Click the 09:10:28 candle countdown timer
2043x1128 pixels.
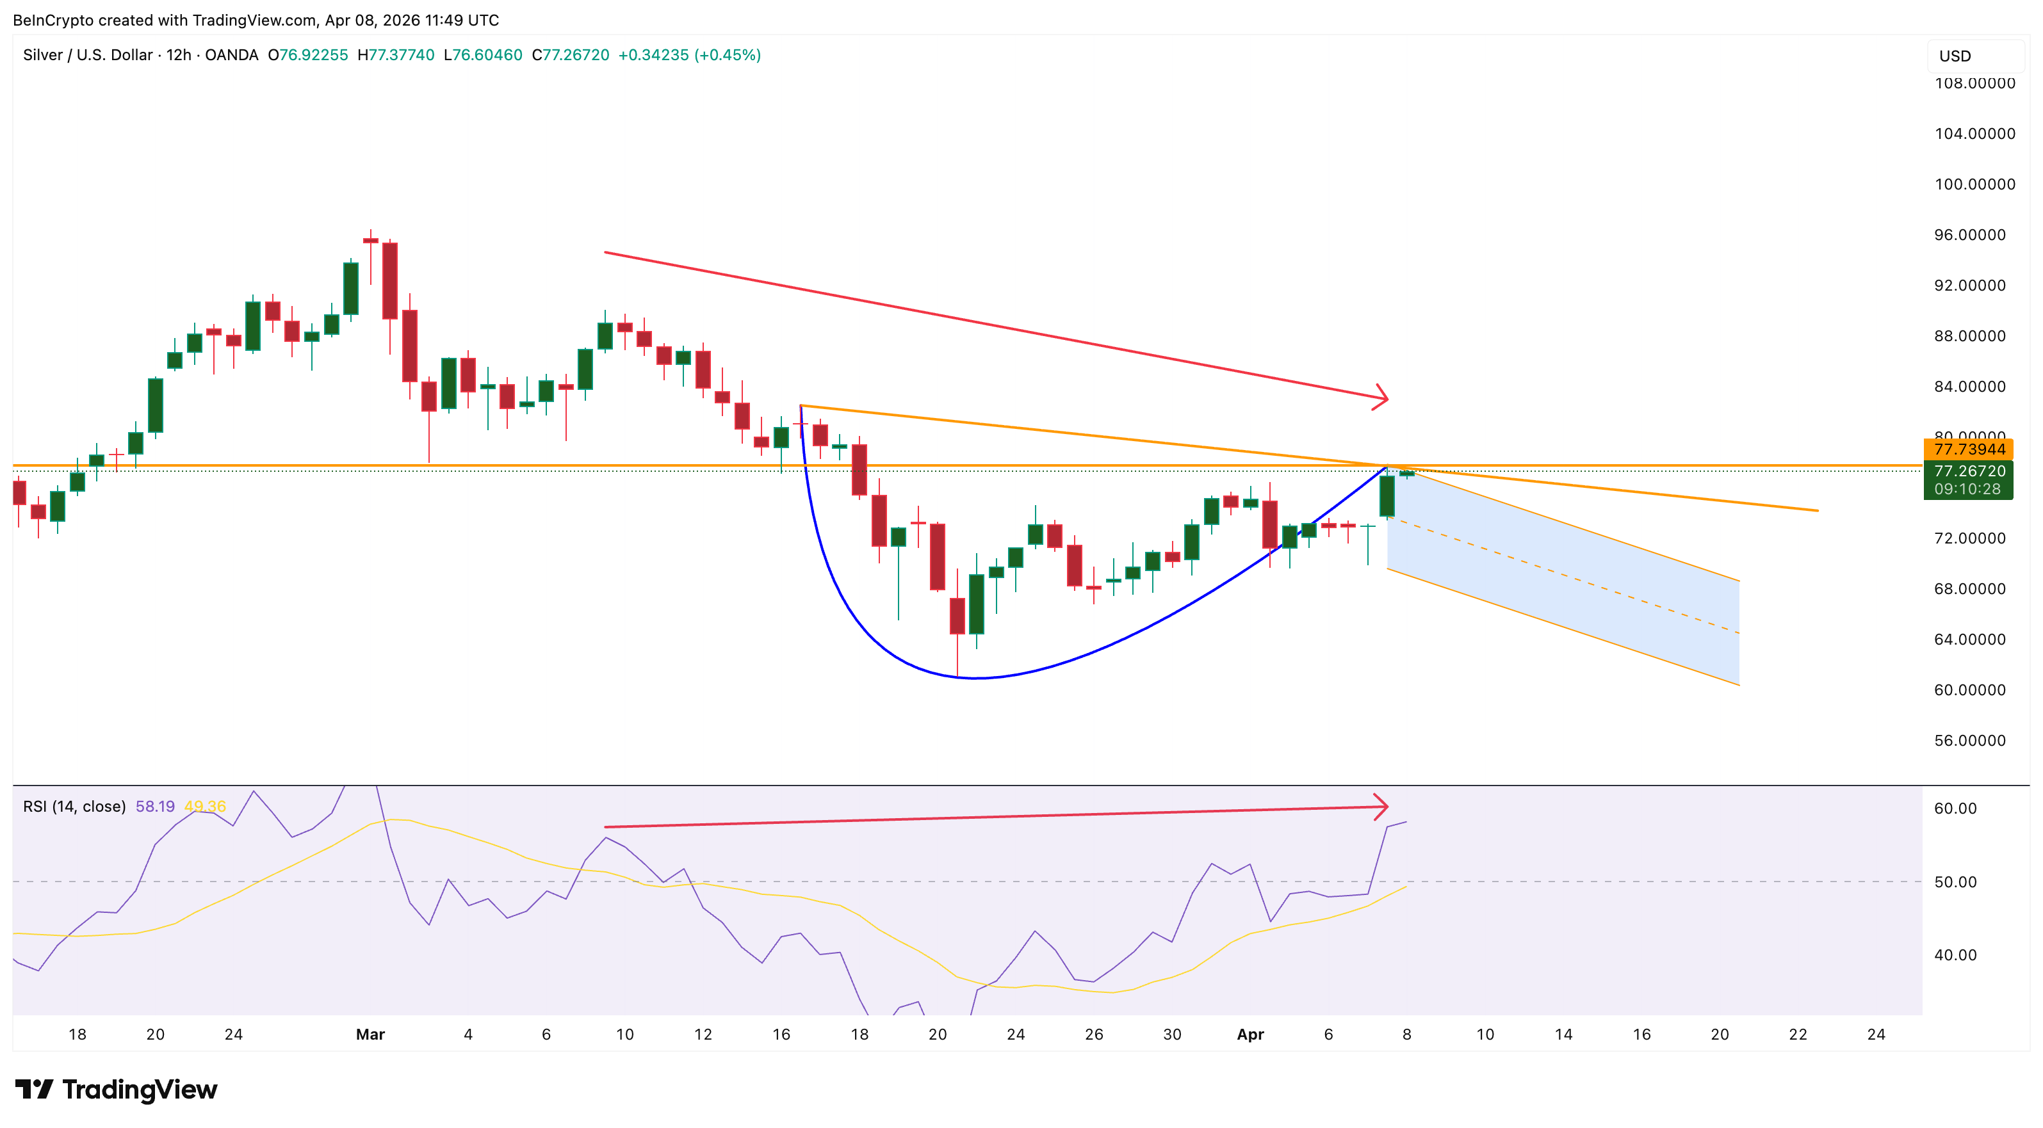(x=1969, y=489)
